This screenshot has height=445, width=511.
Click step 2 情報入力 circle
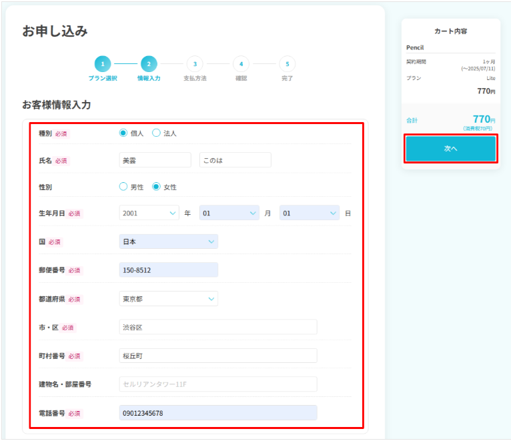click(x=149, y=64)
